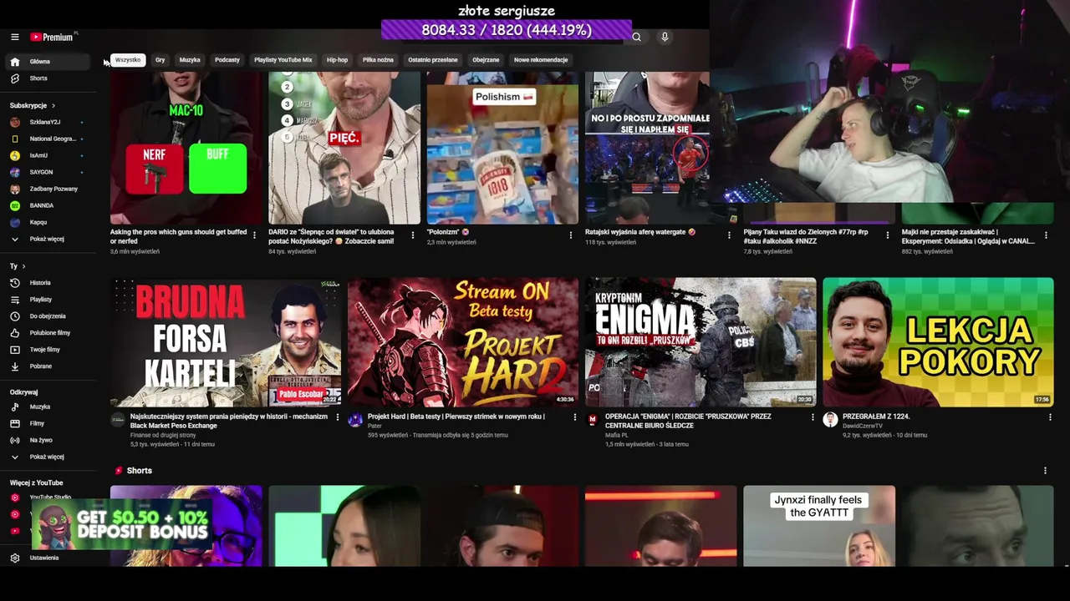Select the Hip-hop filter chip
The image size is (1070, 601).
(337, 60)
